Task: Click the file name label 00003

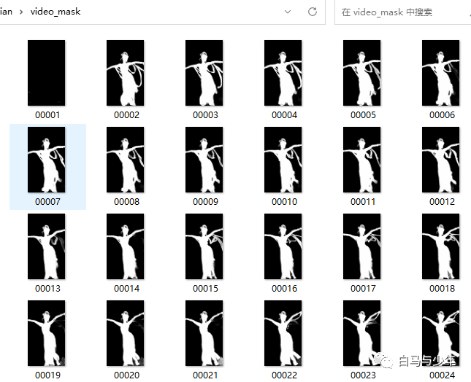Action: [205, 115]
